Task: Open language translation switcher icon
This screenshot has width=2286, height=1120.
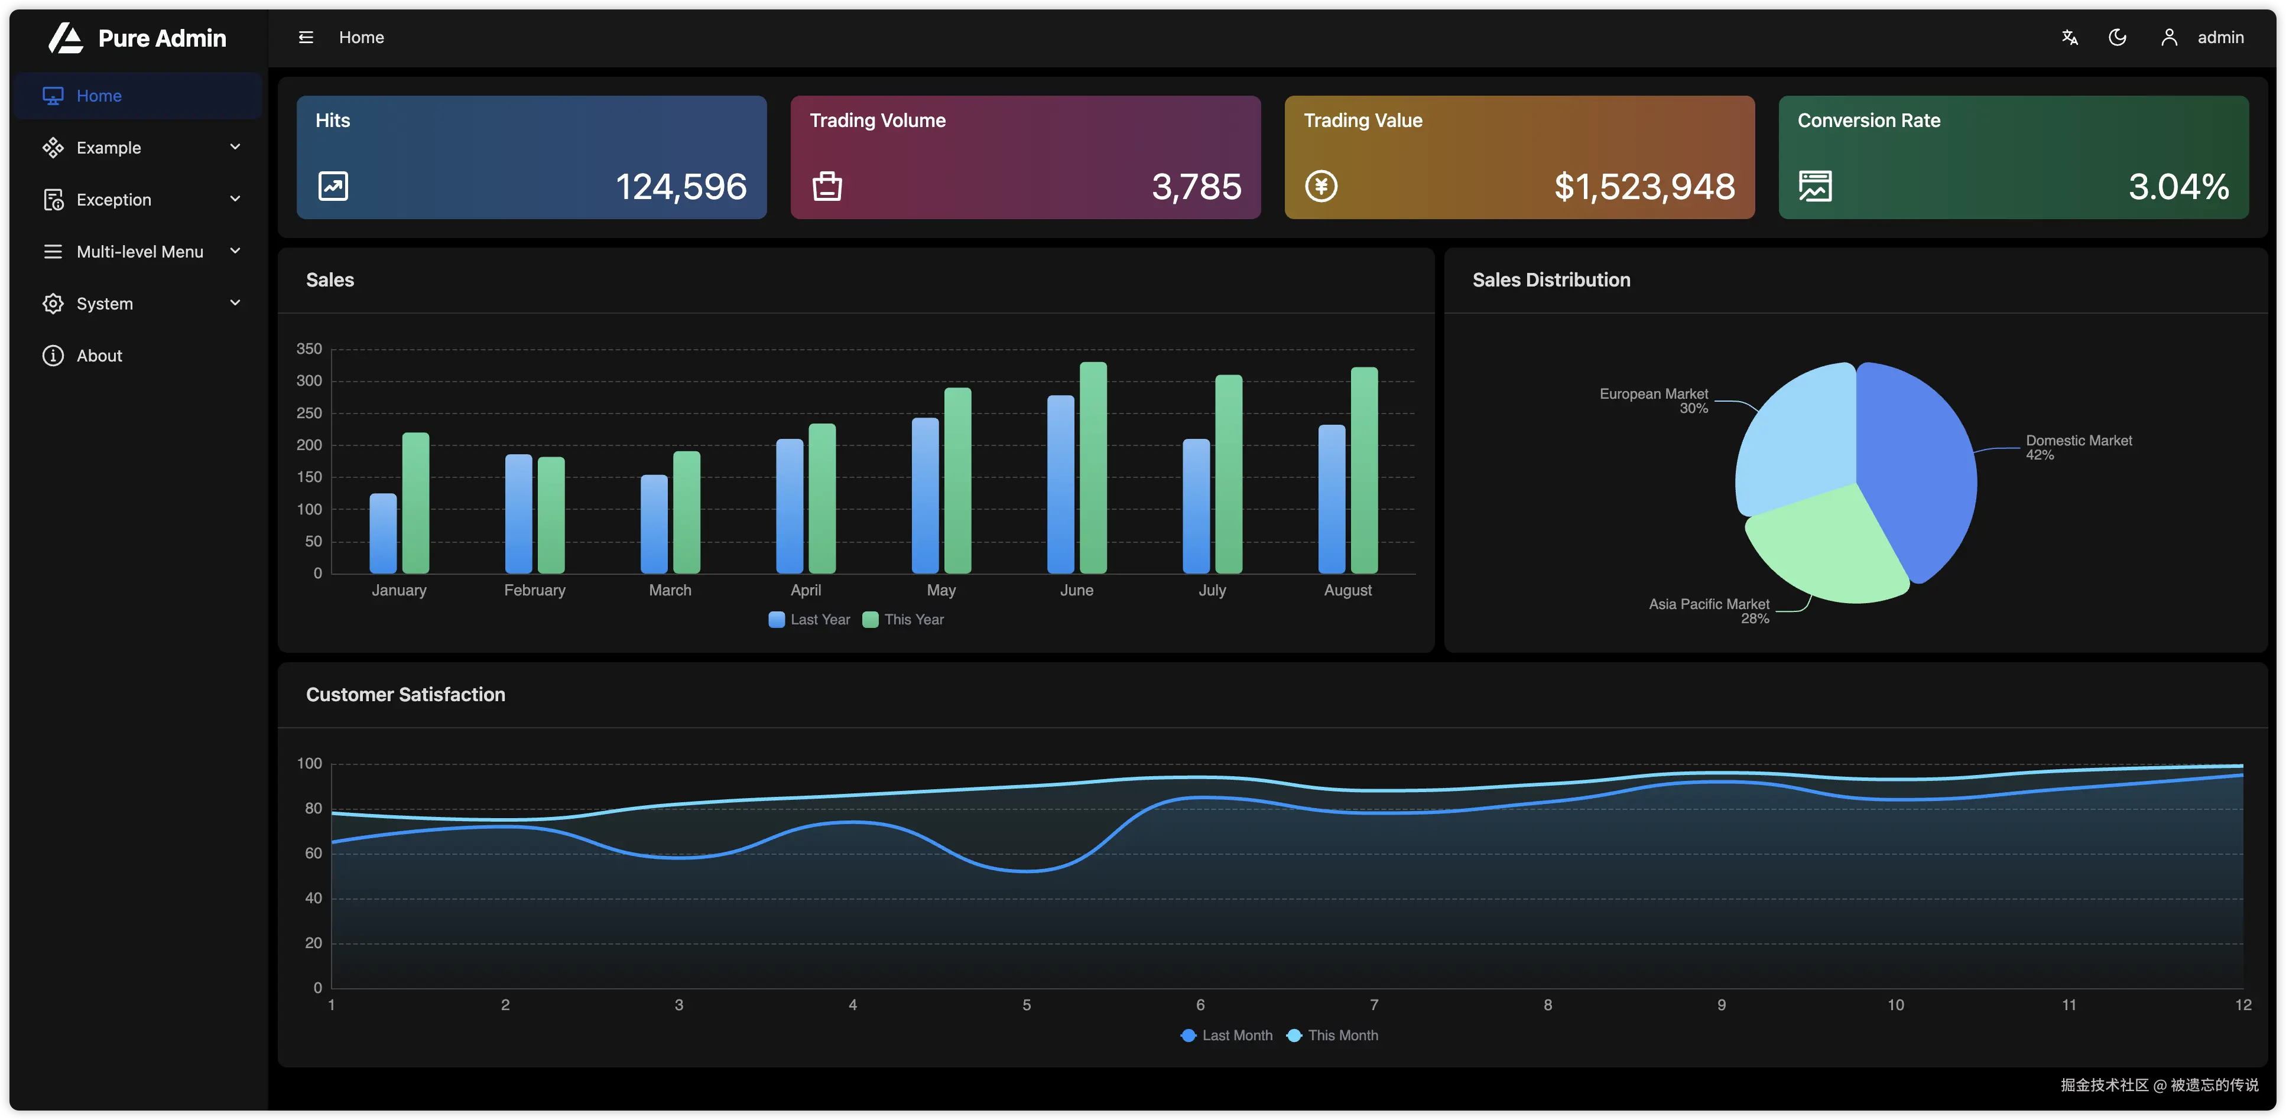Action: click(x=2070, y=37)
